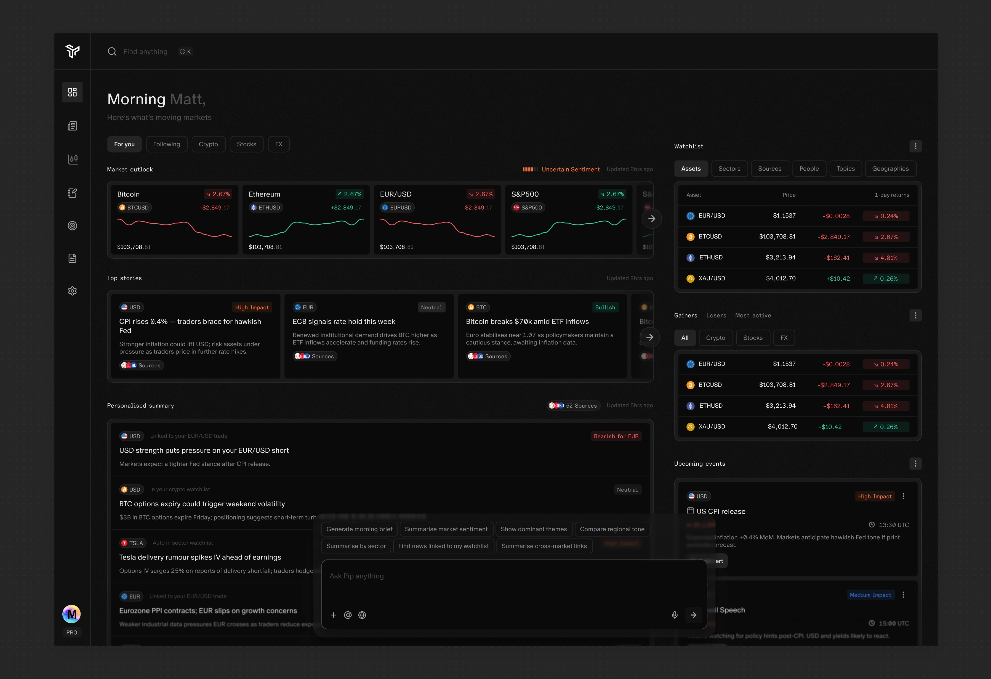
Task: Switch to the Most active list
Action: point(753,315)
